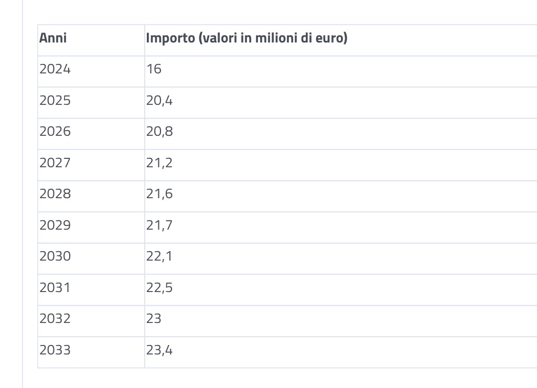The height and width of the screenshot is (388, 537).
Task: Click the 20,4 amount value
Action: point(159,101)
